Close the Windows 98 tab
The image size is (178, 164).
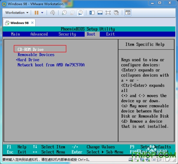pyautogui.click(x=32, y=23)
